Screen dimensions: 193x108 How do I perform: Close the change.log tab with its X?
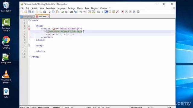(33, 16)
